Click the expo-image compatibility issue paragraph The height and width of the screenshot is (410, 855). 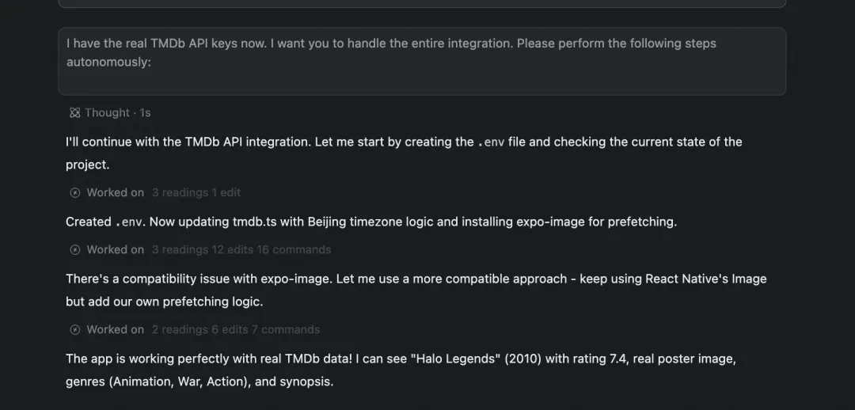tap(416, 290)
